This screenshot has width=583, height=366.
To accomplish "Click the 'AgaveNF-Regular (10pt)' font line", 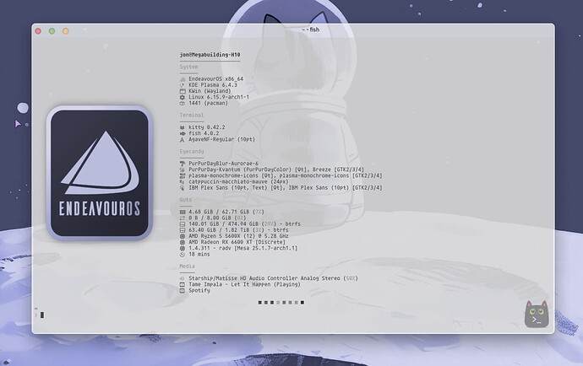I will (222, 140).
